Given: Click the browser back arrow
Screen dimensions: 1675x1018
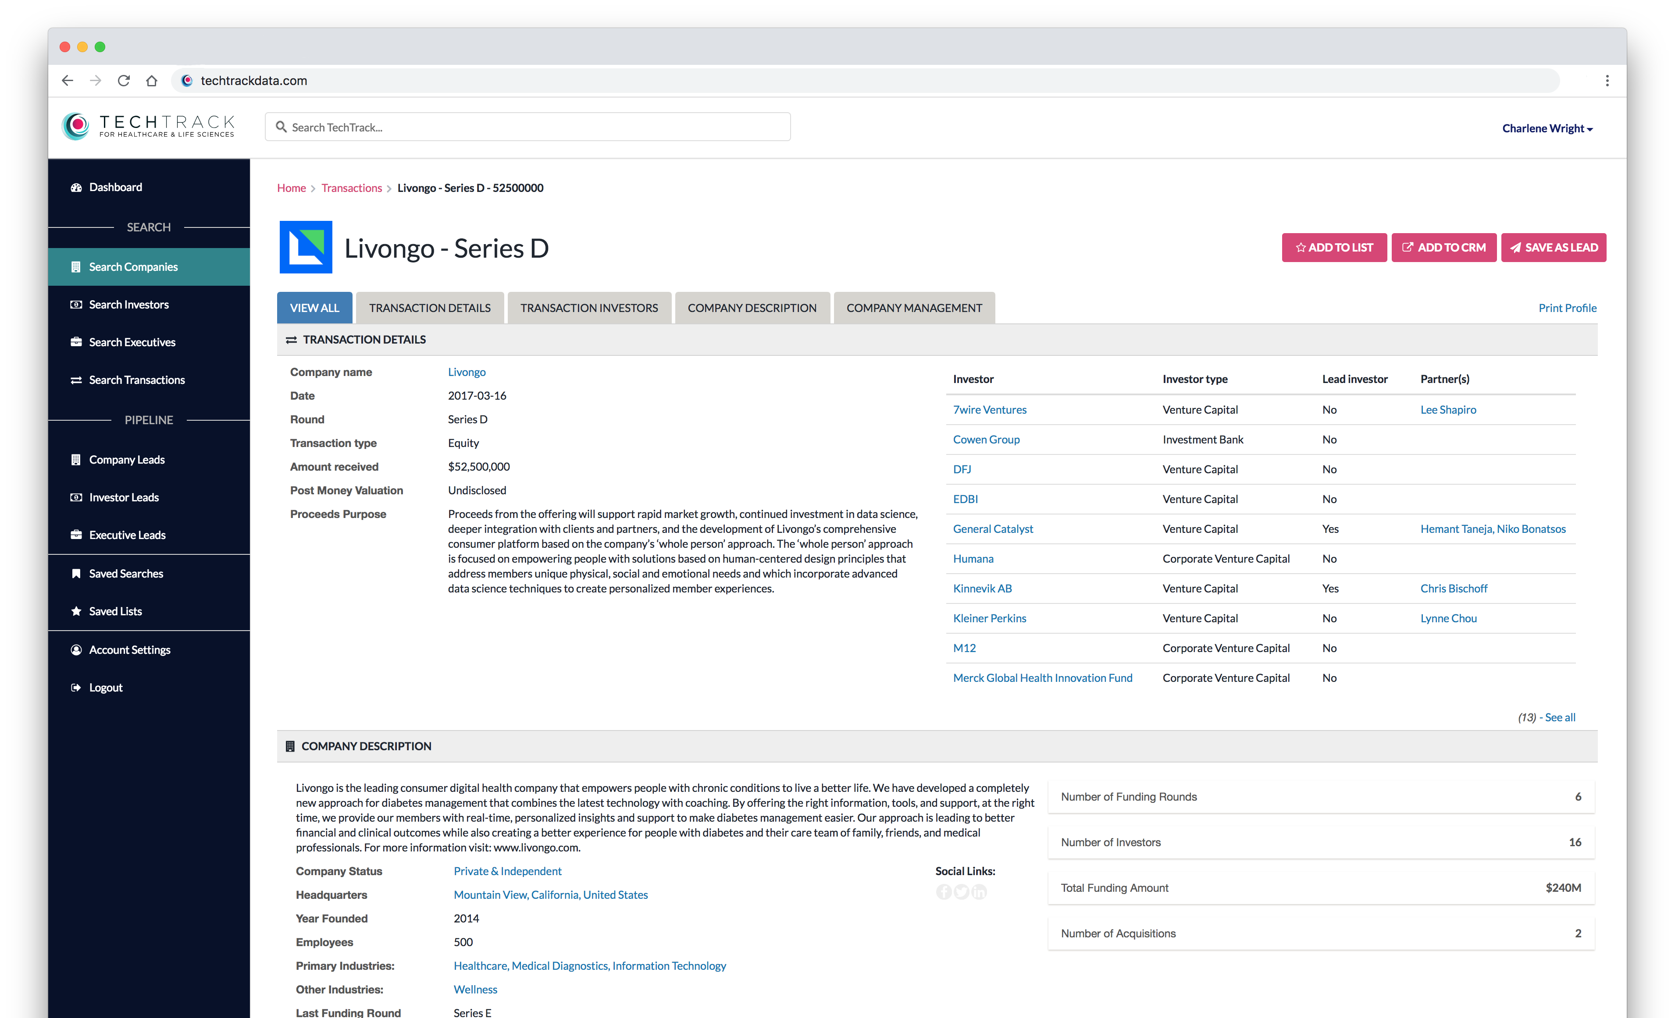Looking at the screenshot, I should click(67, 80).
